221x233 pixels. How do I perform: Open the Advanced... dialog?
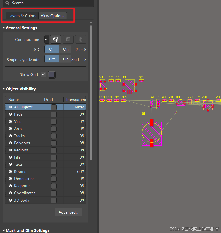(x=68, y=212)
